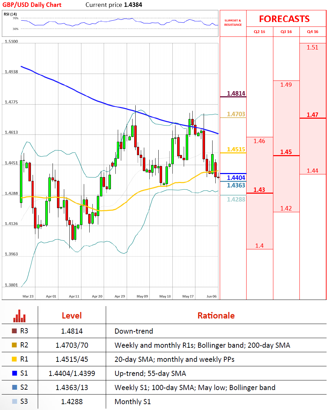Click the 1.4515/45 level cell
This screenshot has width=330, height=410.
coord(72,359)
